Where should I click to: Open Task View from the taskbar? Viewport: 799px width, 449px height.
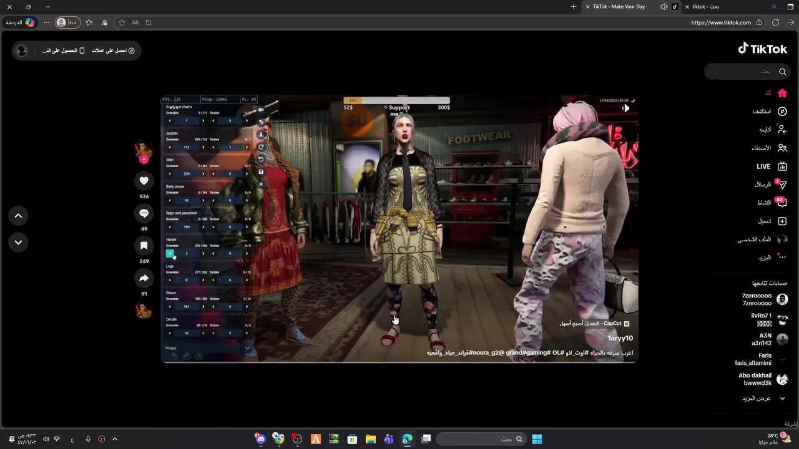426,439
